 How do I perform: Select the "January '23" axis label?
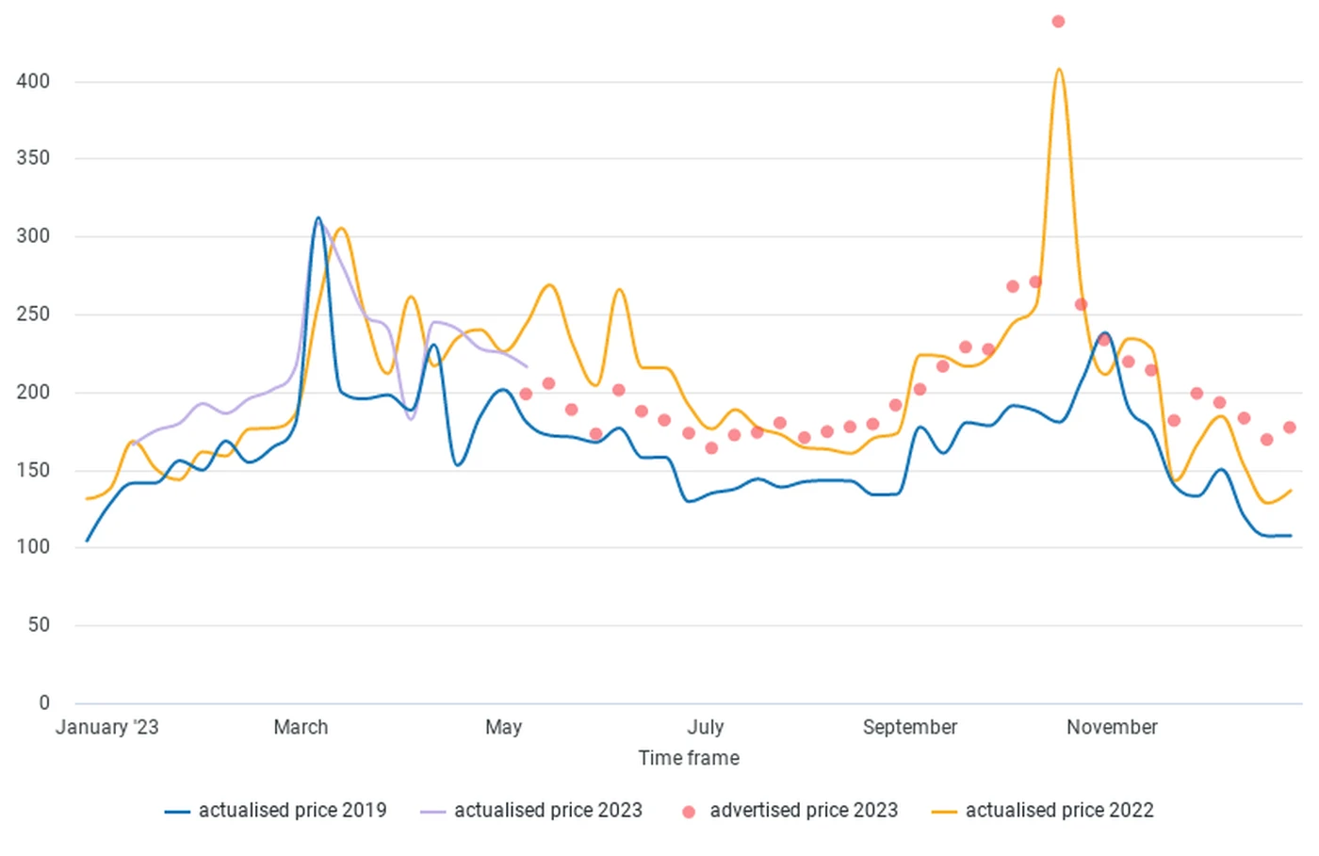pos(106,728)
